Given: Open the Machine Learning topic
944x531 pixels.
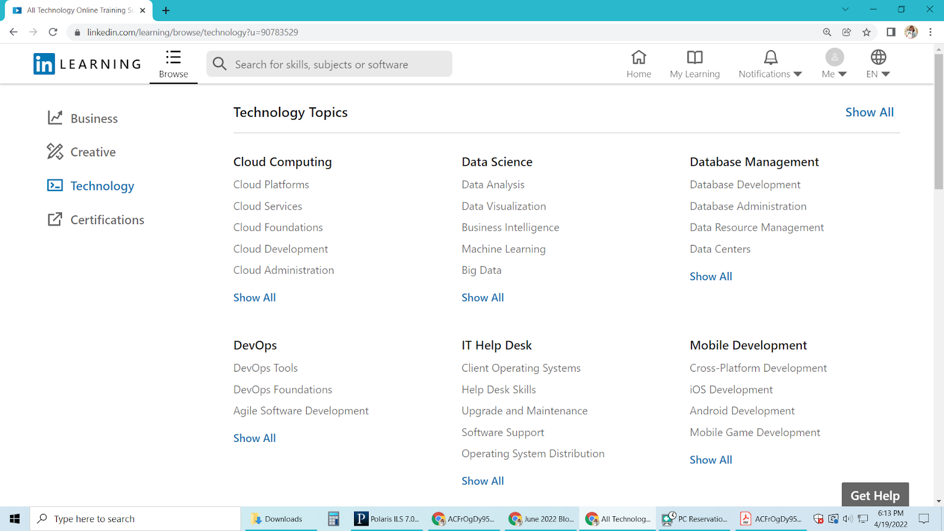Looking at the screenshot, I should 503,248.
